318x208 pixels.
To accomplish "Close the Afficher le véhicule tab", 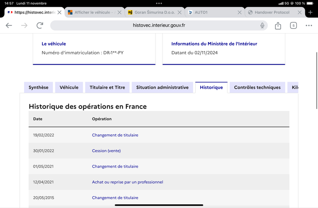I will pos(120,12).
